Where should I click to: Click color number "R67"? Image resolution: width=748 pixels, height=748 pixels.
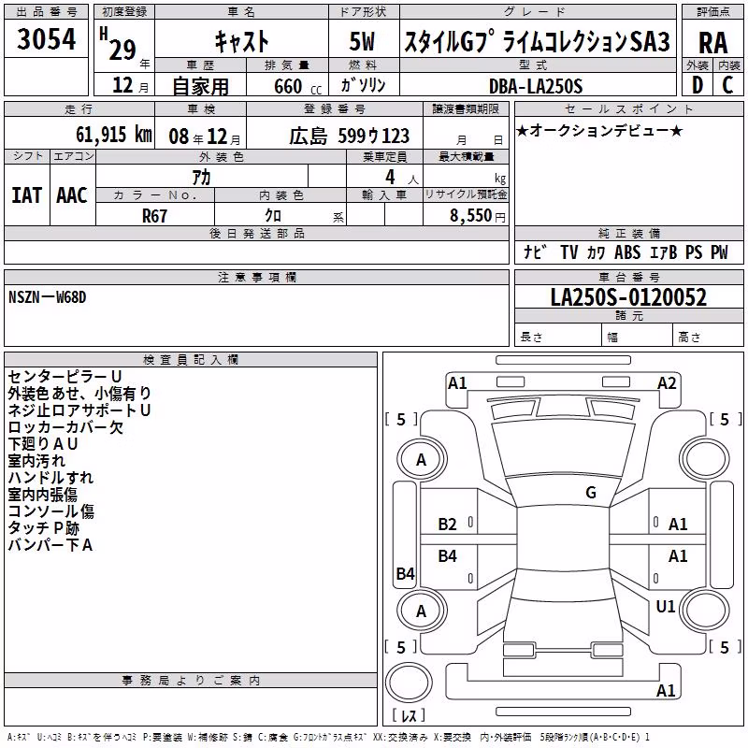click(154, 216)
